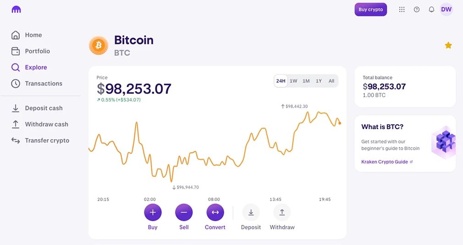Show the All time chart range
This screenshot has height=245, width=463.
click(331, 81)
